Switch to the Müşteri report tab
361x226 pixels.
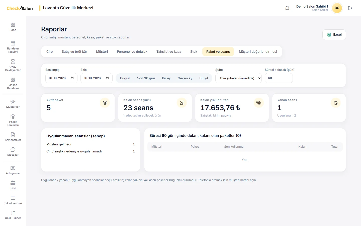coord(102,51)
